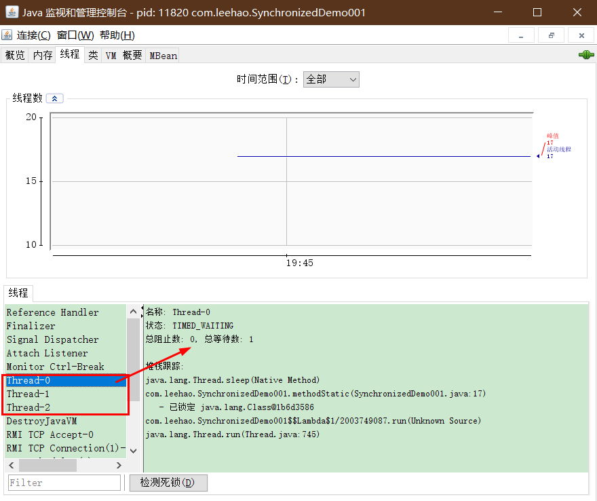Maximize the main JConsole window
Screen dimensions: 597x501
537,12
